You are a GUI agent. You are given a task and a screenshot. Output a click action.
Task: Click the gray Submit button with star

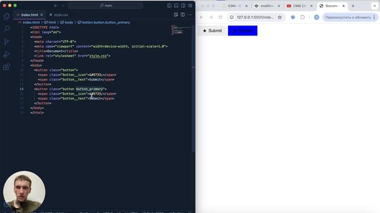[212, 31]
